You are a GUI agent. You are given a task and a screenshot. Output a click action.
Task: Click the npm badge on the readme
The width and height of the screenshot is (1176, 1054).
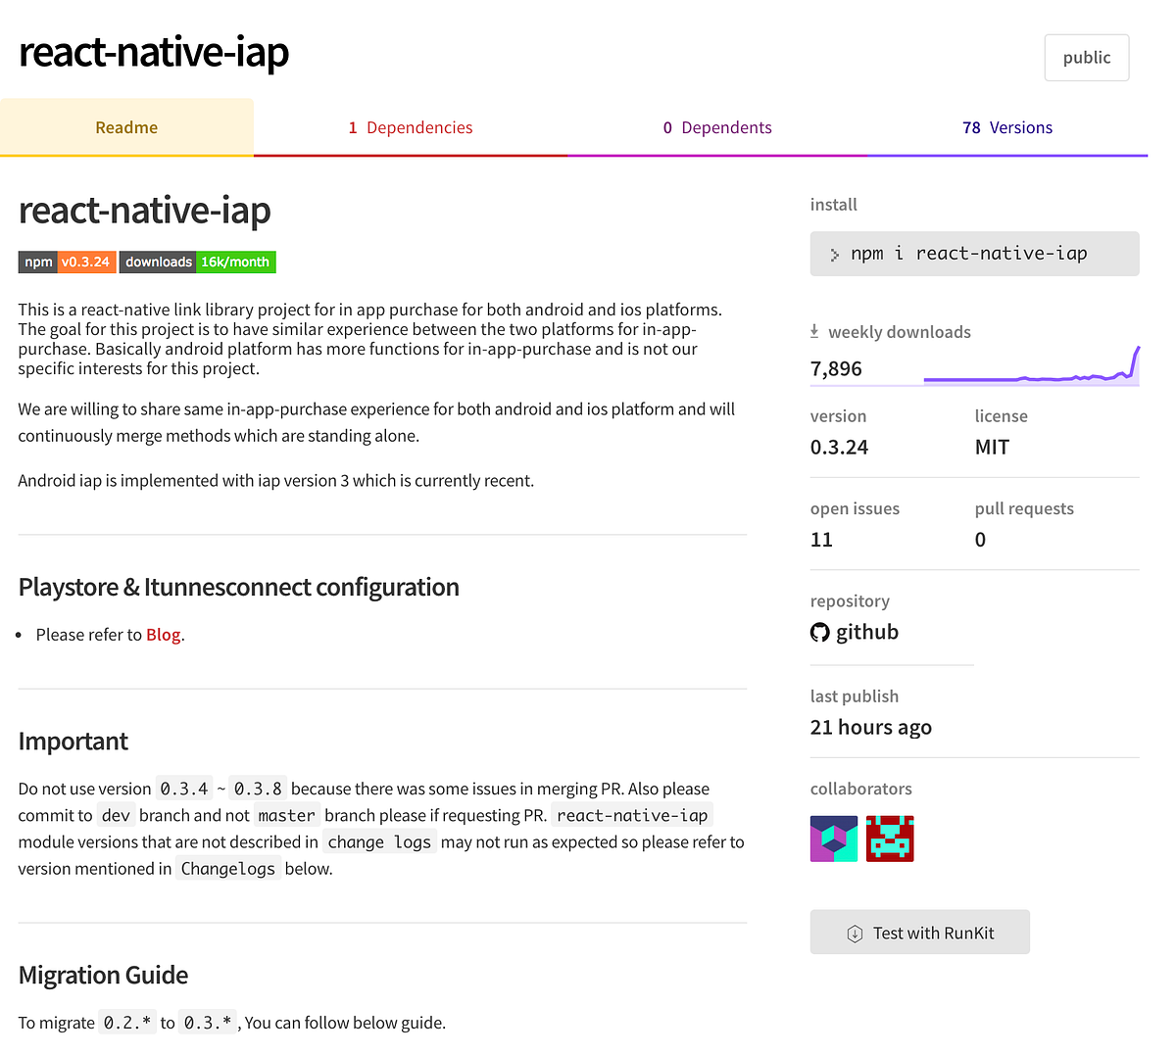point(37,262)
